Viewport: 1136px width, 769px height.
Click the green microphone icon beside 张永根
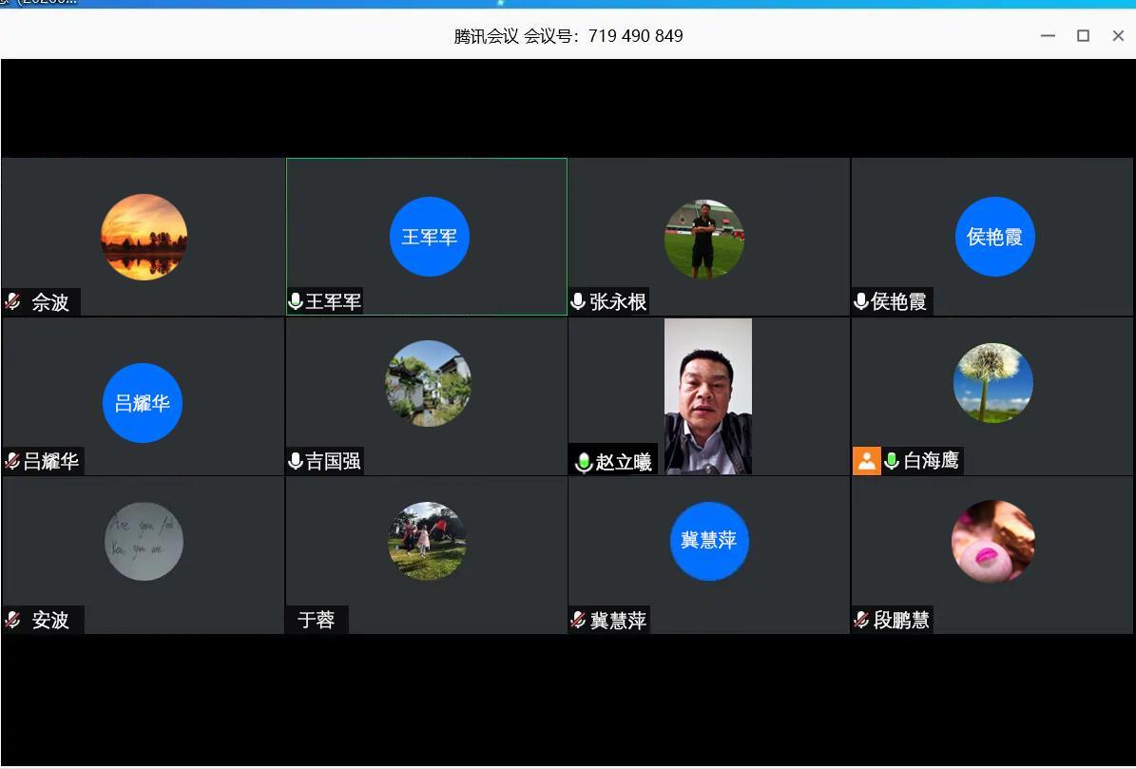577,301
